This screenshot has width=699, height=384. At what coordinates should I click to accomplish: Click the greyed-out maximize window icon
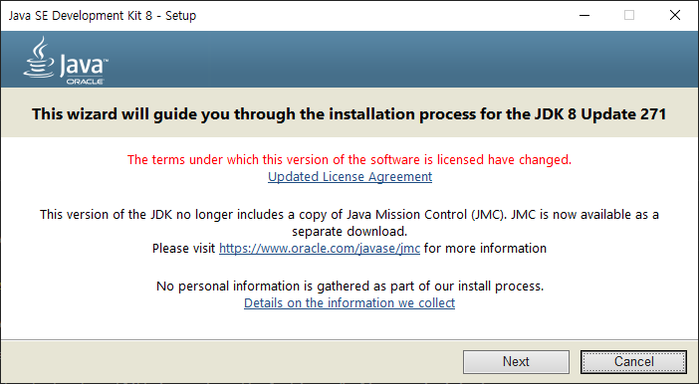(x=629, y=15)
